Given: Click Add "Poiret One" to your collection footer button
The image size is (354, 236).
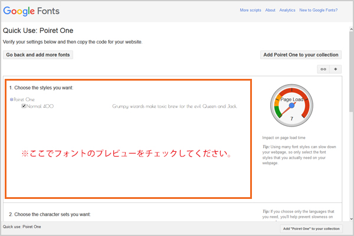Looking at the screenshot, I should (x=312, y=228).
